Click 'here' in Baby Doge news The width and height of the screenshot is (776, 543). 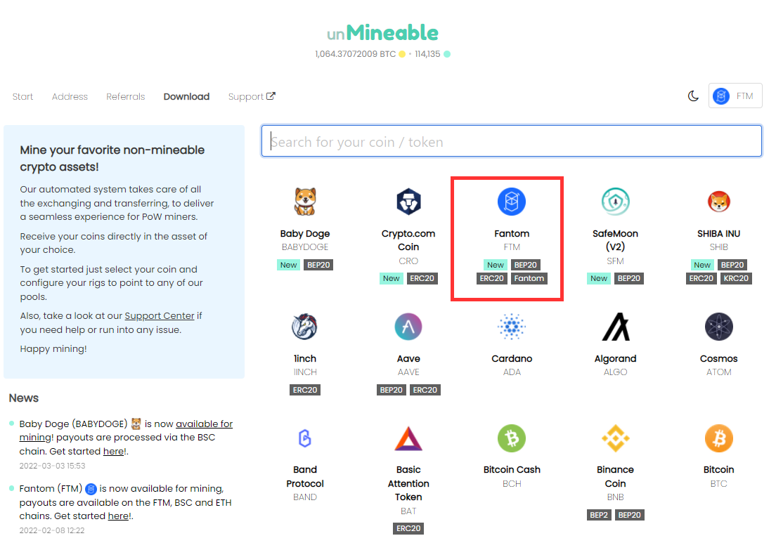click(x=113, y=451)
